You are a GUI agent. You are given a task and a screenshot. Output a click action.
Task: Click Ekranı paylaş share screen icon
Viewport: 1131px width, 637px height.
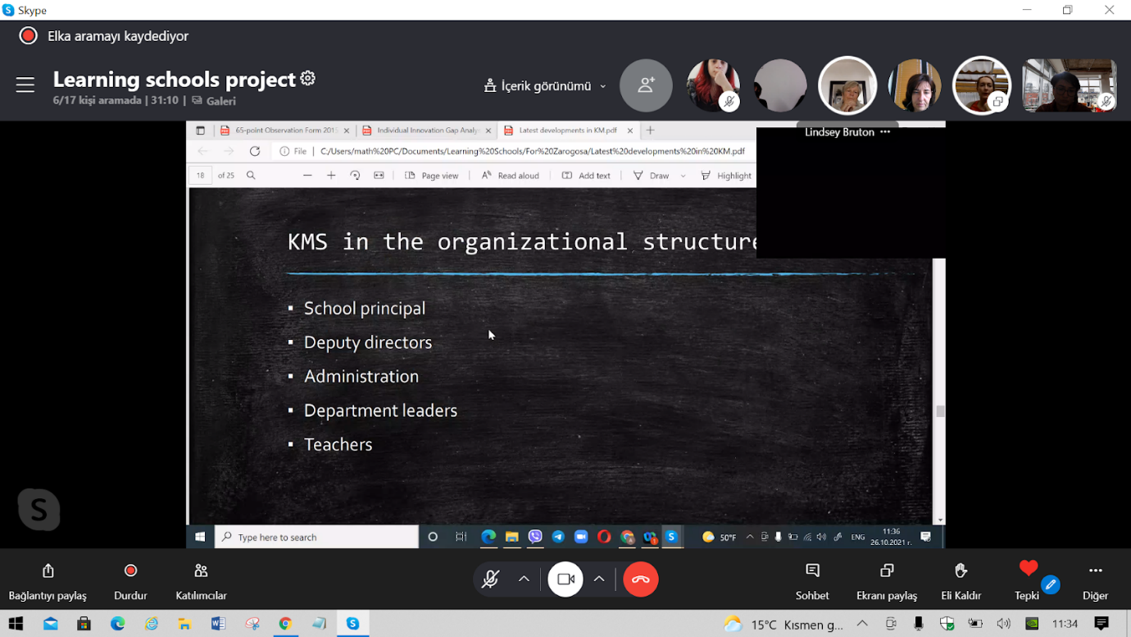[886, 571]
